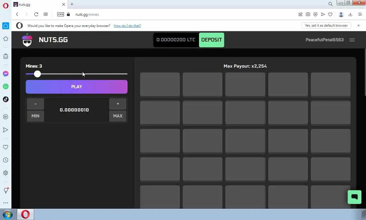Open the Bookmarks star in the sidebar
The image size is (366, 220).
click(x=5, y=39)
